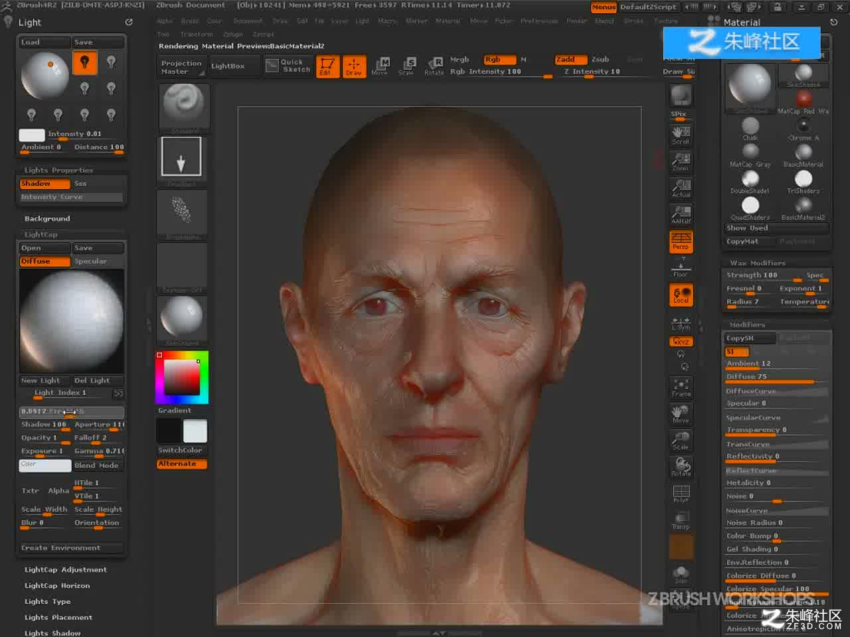Select the Chrome A material
The width and height of the screenshot is (850, 637).
804,128
